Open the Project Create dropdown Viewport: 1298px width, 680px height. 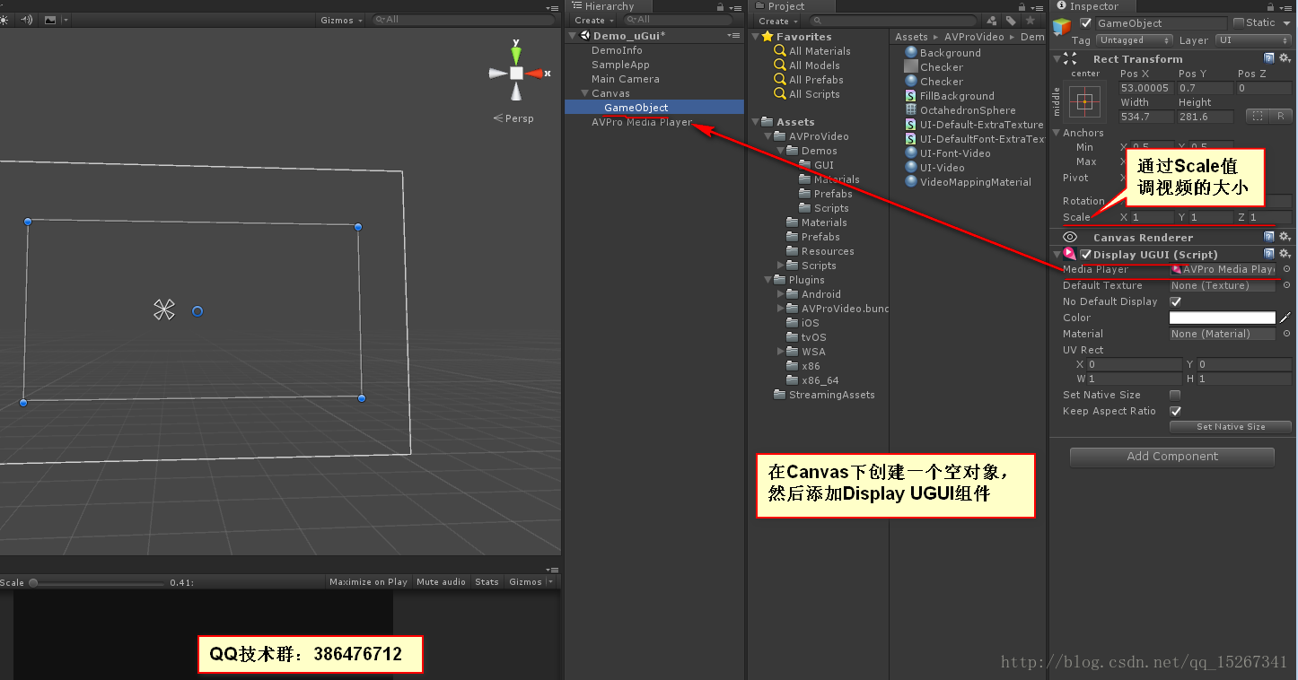point(777,21)
